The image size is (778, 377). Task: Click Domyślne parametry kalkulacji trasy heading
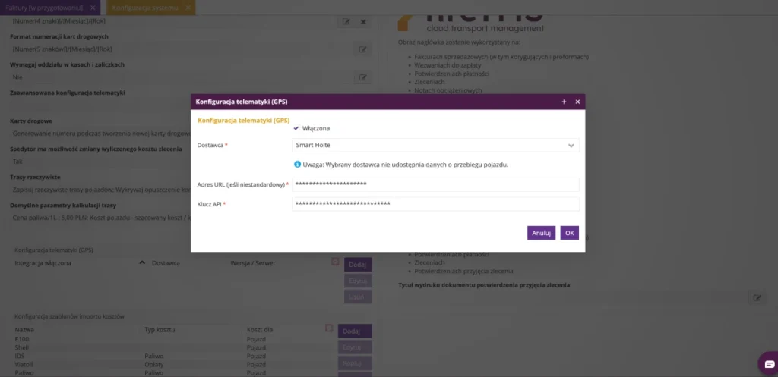click(63, 205)
